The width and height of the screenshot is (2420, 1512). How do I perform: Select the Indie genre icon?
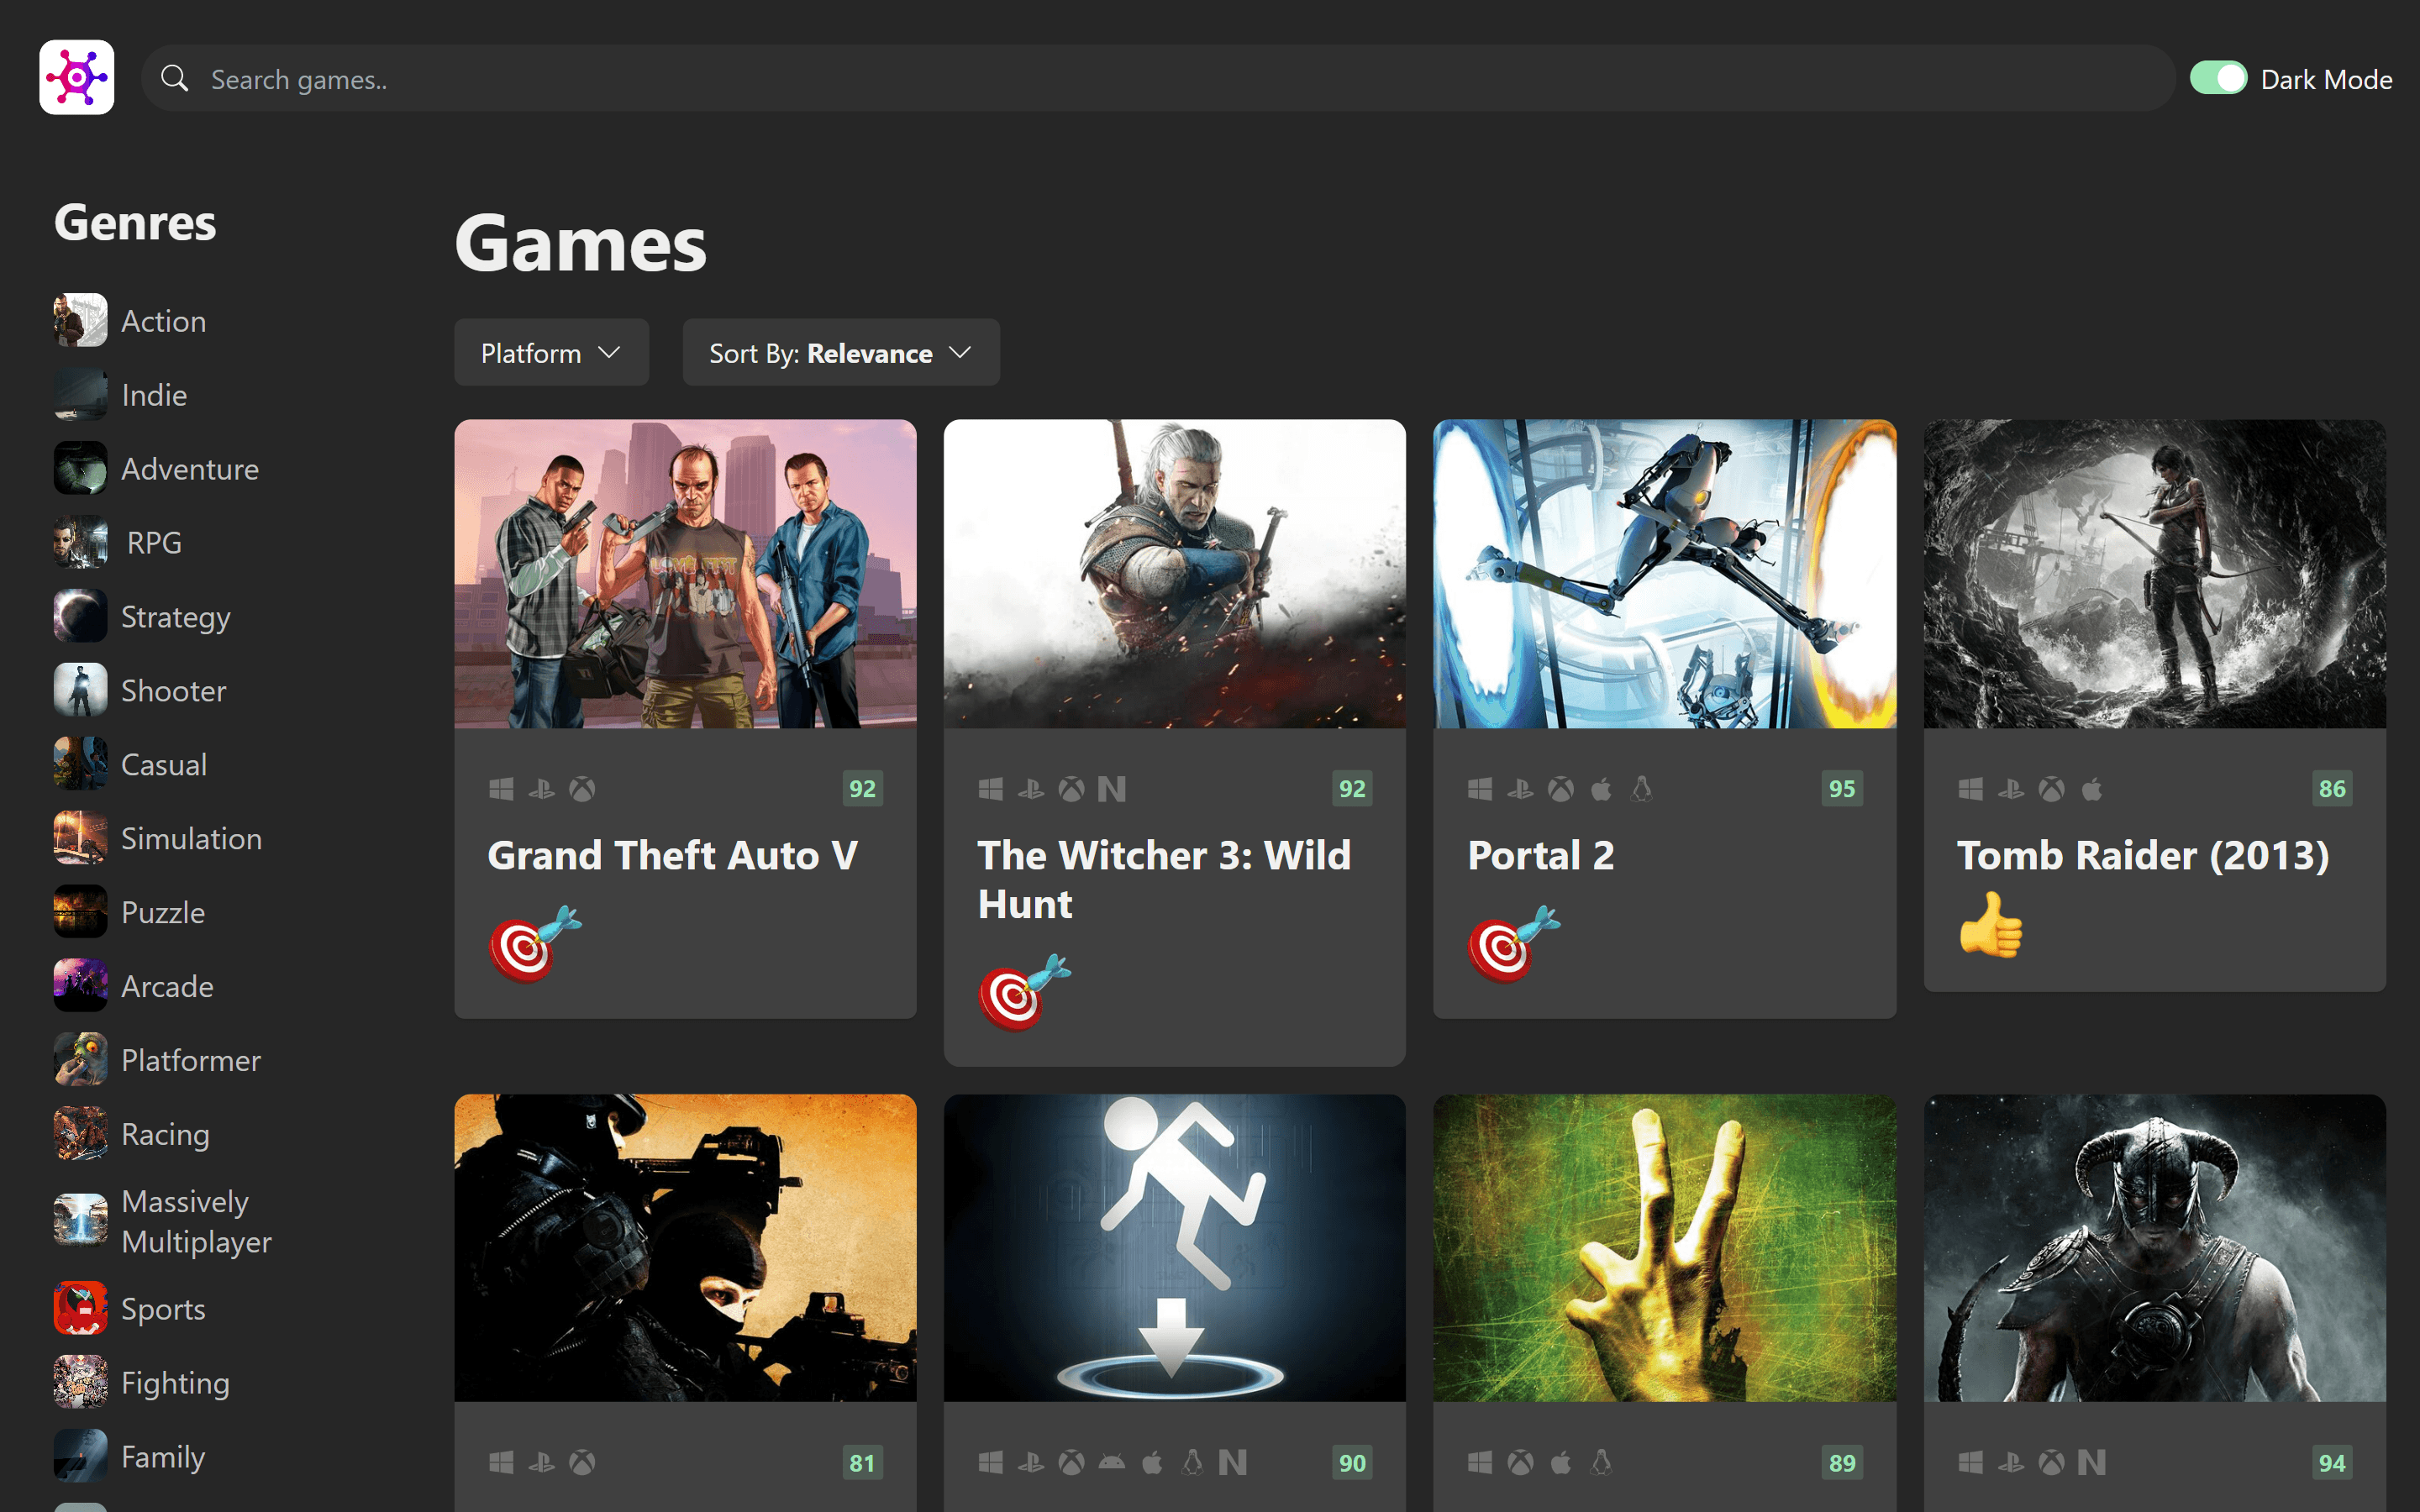(80, 394)
